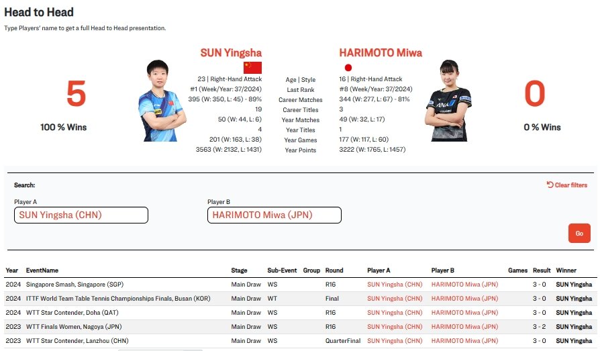The image size is (600, 351).
Task: Click the HARIMOTO Miwa name heading
Action: [381, 53]
